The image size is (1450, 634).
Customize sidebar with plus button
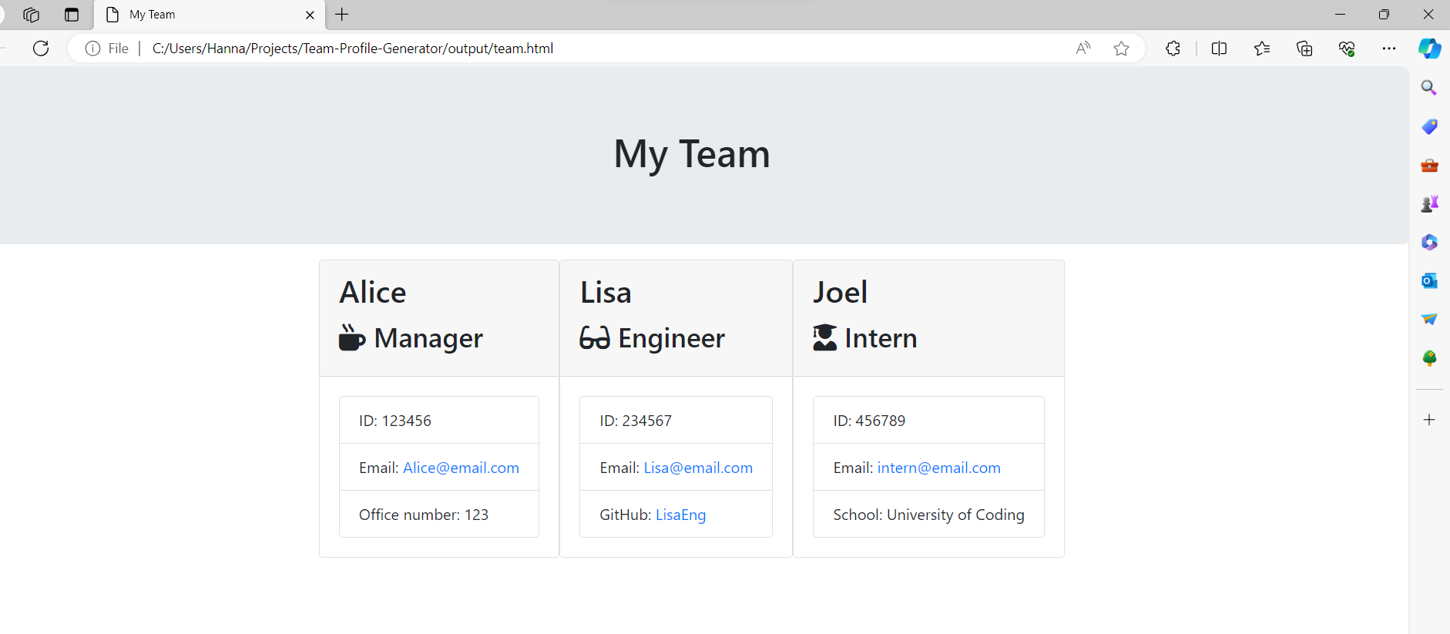1429,420
